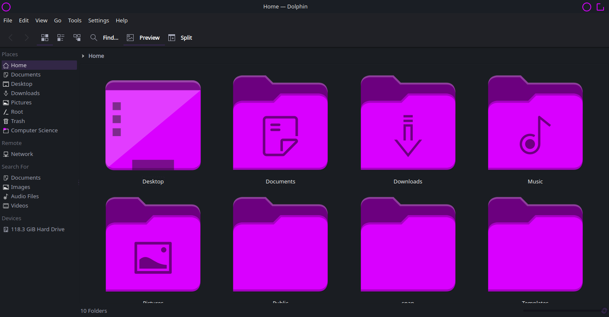Select the Templates folder icon
Image resolution: width=609 pixels, height=317 pixels.
[x=535, y=244]
